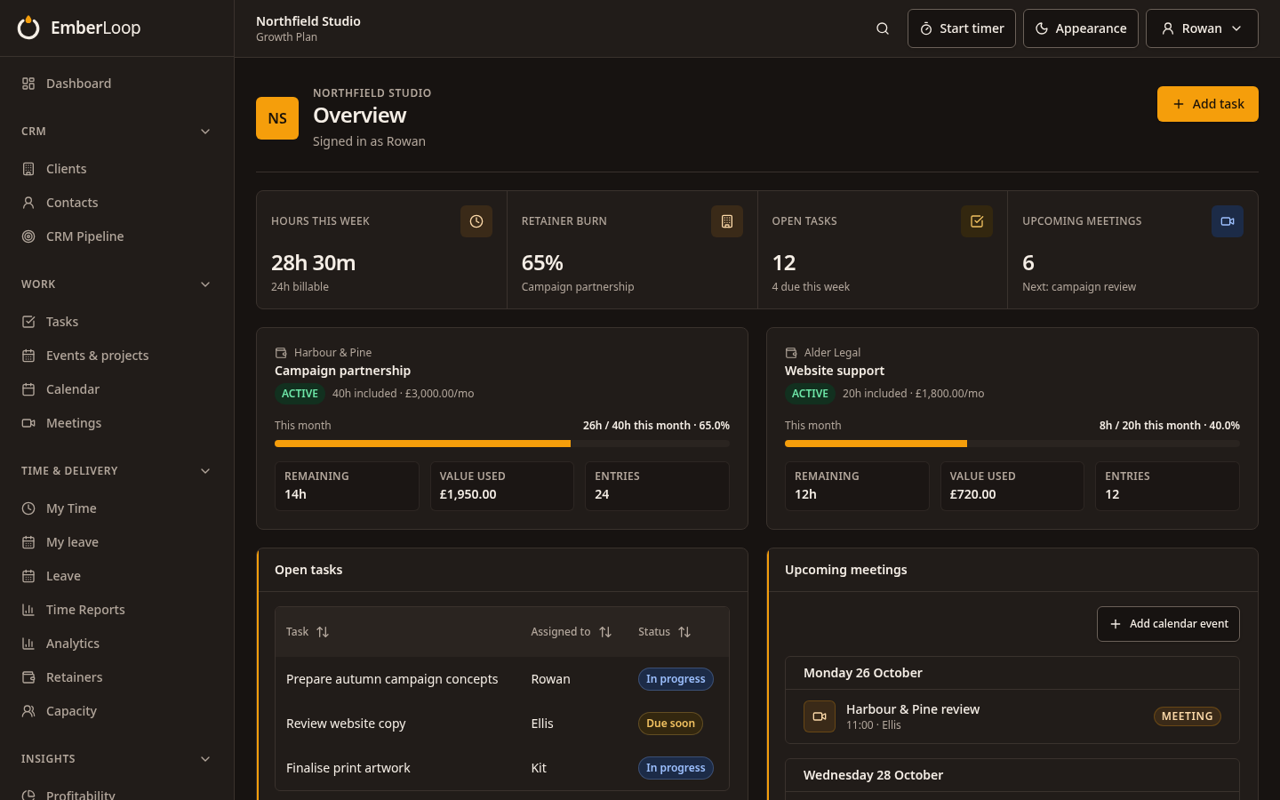Collapse the Time & Delivery section
This screenshot has height=800, width=1280.
[x=205, y=471]
